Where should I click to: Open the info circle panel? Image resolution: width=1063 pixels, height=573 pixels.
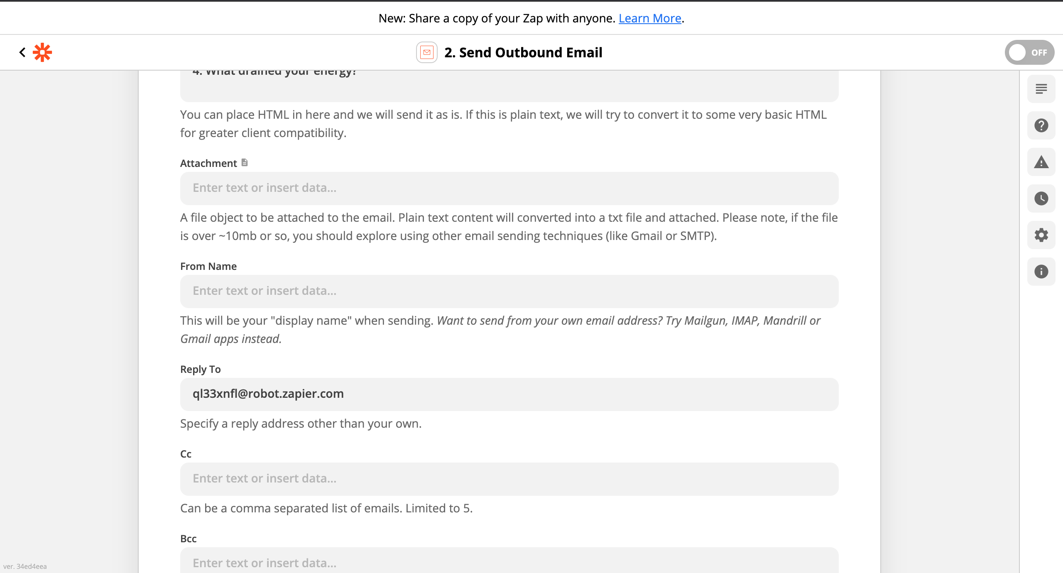click(1041, 272)
